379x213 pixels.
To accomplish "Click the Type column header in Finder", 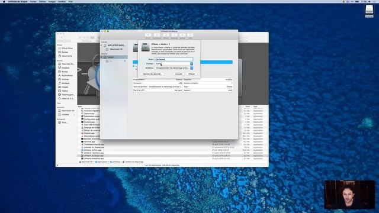I will tap(255, 106).
